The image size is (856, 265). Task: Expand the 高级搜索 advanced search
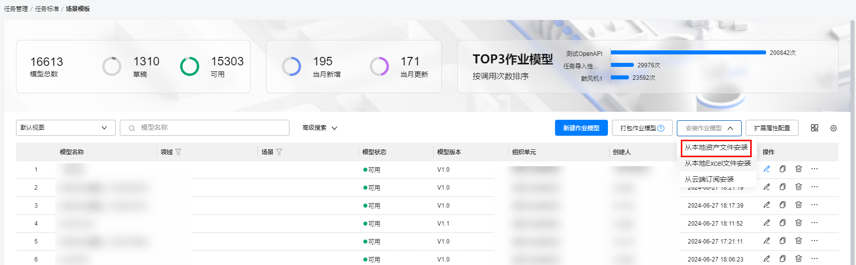click(320, 128)
